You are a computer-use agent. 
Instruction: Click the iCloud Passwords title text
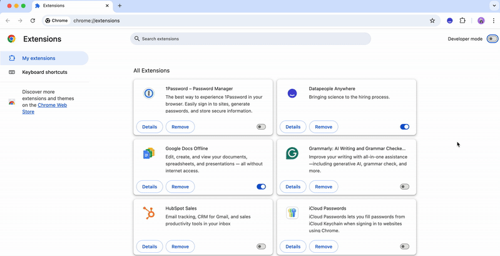[327, 208]
